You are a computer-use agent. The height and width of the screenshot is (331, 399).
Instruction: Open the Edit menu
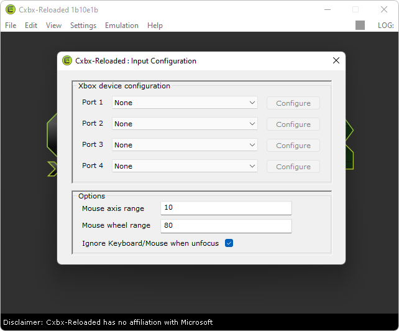[x=31, y=26]
